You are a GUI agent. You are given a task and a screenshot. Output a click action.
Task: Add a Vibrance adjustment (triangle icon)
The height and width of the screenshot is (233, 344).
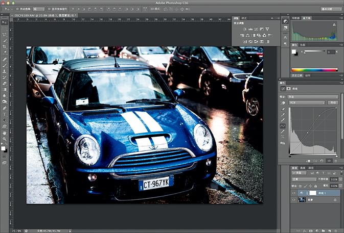(267, 29)
